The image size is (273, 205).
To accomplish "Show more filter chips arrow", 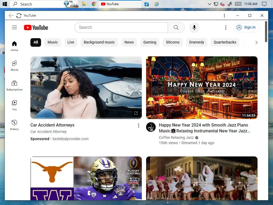I will coord(256,42).
